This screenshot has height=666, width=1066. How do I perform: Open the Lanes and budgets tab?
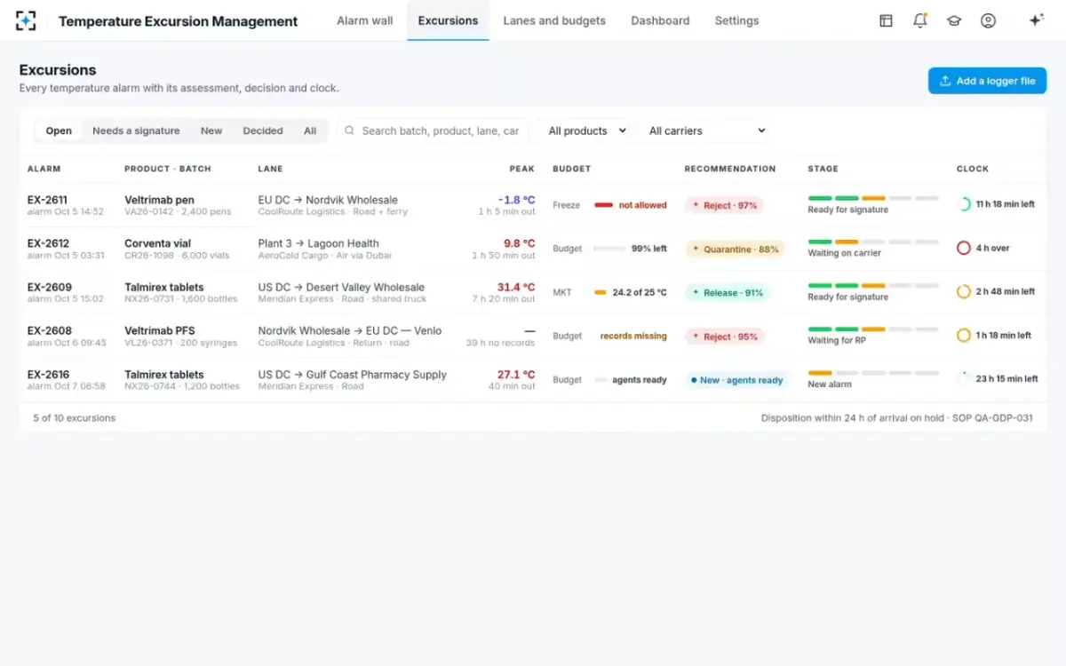[x=554, y=20]
